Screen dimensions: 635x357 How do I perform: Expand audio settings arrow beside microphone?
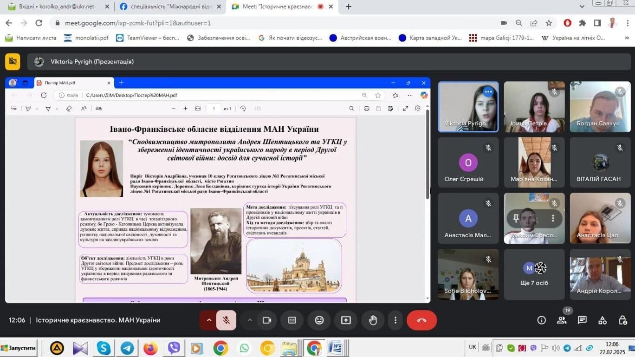(x=209, y=320)
